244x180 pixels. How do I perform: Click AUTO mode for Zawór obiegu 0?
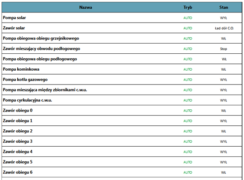tap(188, 111)
